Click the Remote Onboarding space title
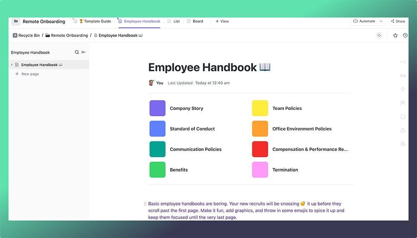 tap(44, 22)
